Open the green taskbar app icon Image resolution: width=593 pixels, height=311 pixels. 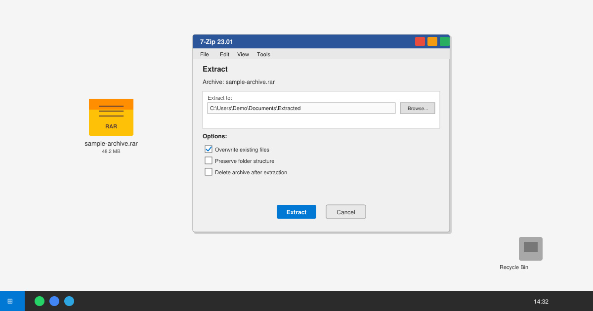click(40, 301)
